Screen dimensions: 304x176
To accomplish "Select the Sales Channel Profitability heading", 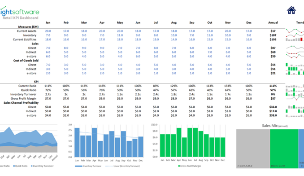I will [21, 103].
